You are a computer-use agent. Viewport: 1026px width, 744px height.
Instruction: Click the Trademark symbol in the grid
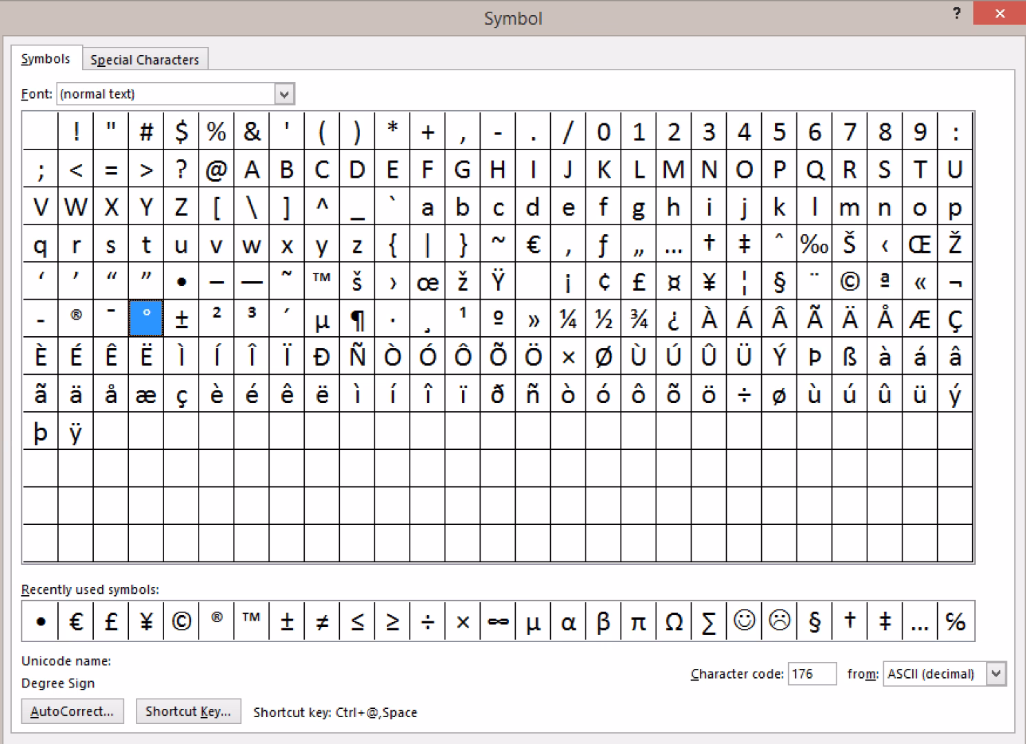[x=322, y=280]
